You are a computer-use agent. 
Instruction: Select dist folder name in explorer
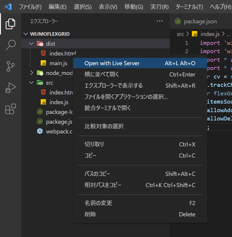click(x=51, y=44)
